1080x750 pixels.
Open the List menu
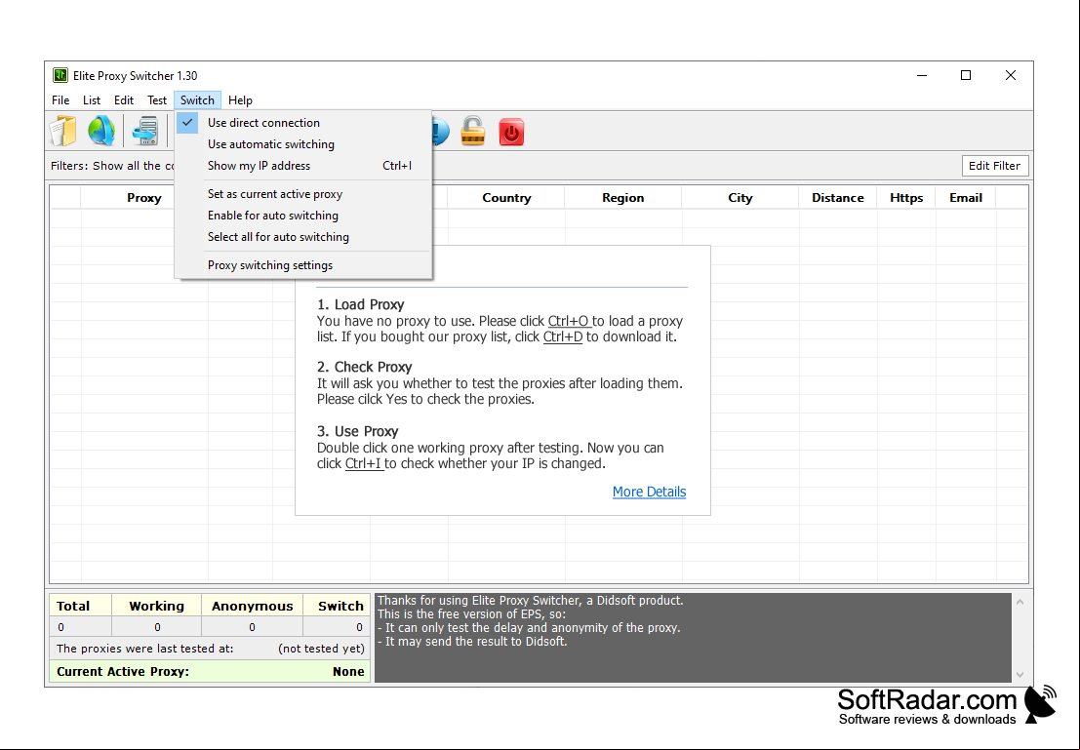[92, 99]
